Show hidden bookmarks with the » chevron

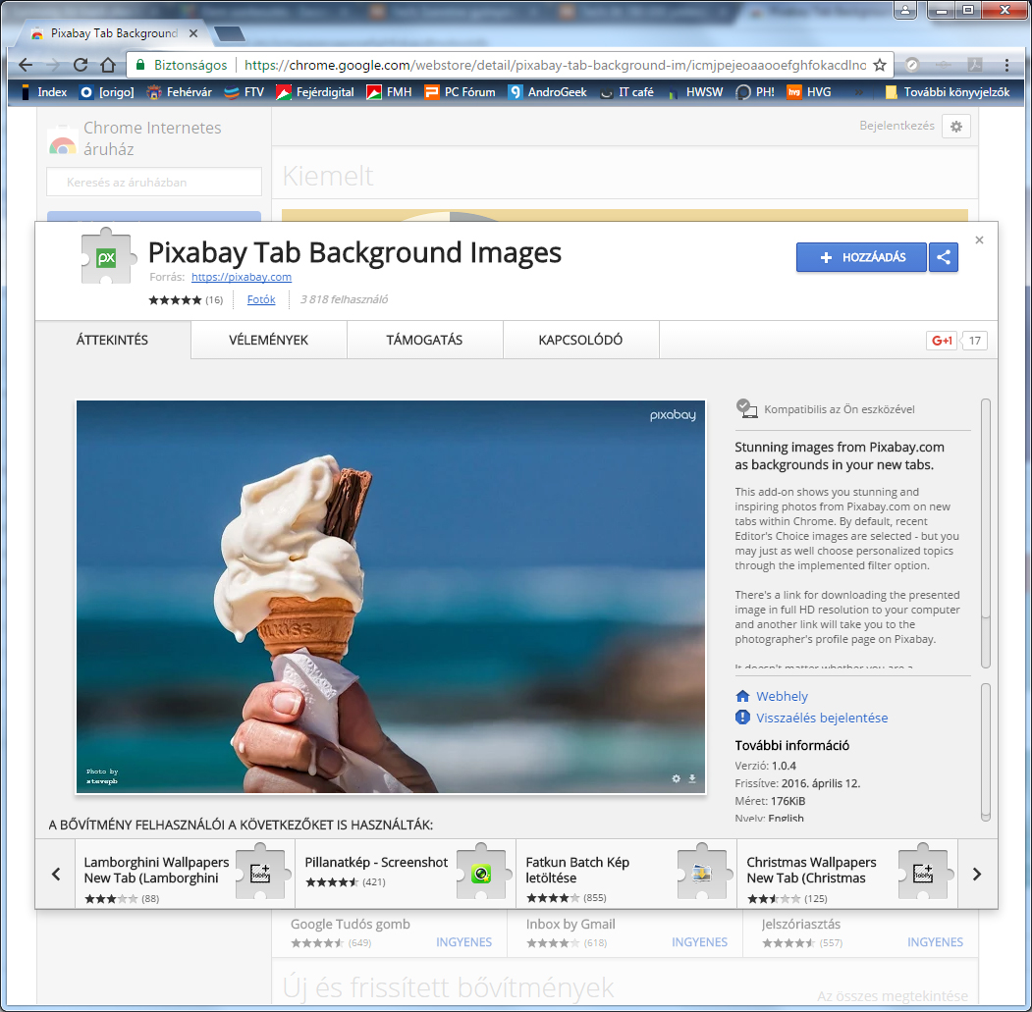pyautogui.click(x=858, y=92)
